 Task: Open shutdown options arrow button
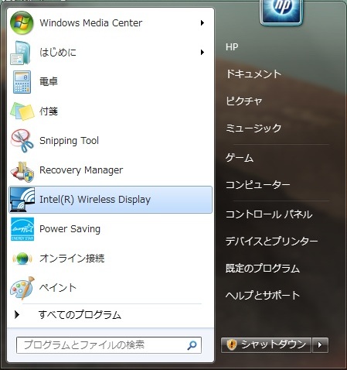320,345
